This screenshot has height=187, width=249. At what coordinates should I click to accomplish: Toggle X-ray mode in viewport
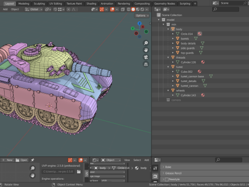pos(122,9)
